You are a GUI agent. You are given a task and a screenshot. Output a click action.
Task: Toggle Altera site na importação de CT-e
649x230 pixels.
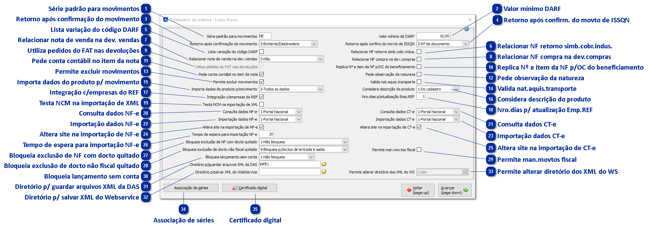(x=419, y=127)
